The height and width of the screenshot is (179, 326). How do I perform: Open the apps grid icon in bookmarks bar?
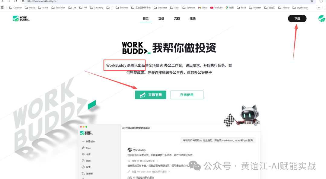click(x=2, y=8)
